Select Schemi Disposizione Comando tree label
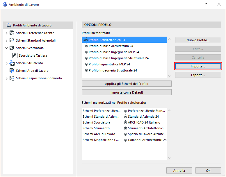This screenshot has height=177, width=226. (x=39, y=78)
